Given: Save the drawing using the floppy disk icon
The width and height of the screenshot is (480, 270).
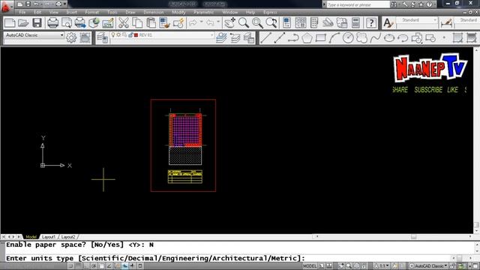Looking at the screenshot, I should click(x=37, y=23).
